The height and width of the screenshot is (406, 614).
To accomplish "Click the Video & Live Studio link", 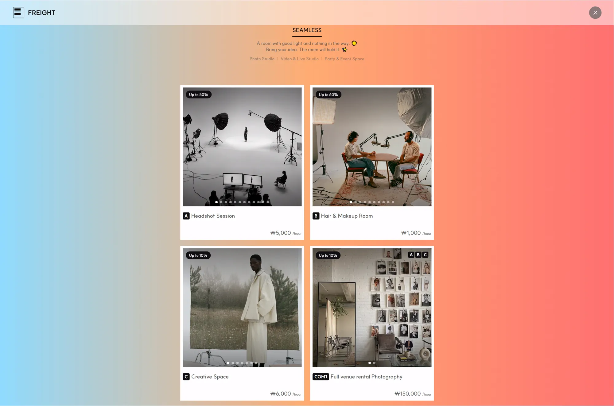I will click(299, 59).
